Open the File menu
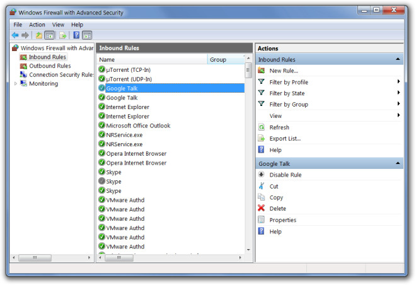 [x=18, y=25]
